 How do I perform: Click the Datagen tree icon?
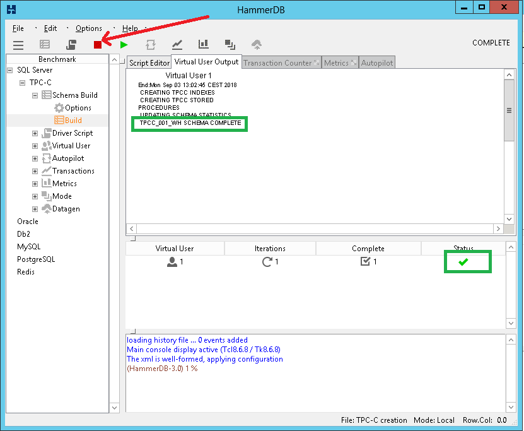coord(47,209)
